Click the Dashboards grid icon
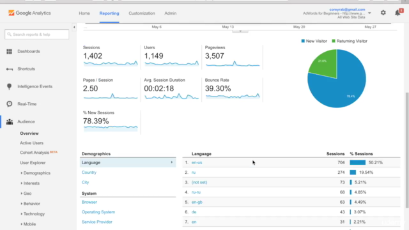Image resolution: width=409 pixels, height=230 pixels. click(x=10, y=51)
